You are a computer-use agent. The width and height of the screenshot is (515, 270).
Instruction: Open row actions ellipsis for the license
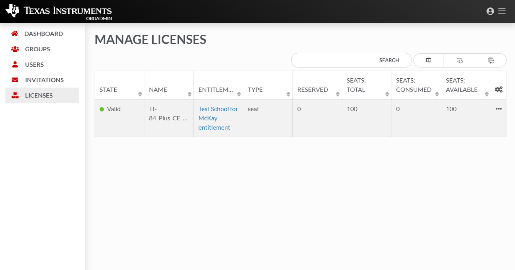[x=498, y=109]
